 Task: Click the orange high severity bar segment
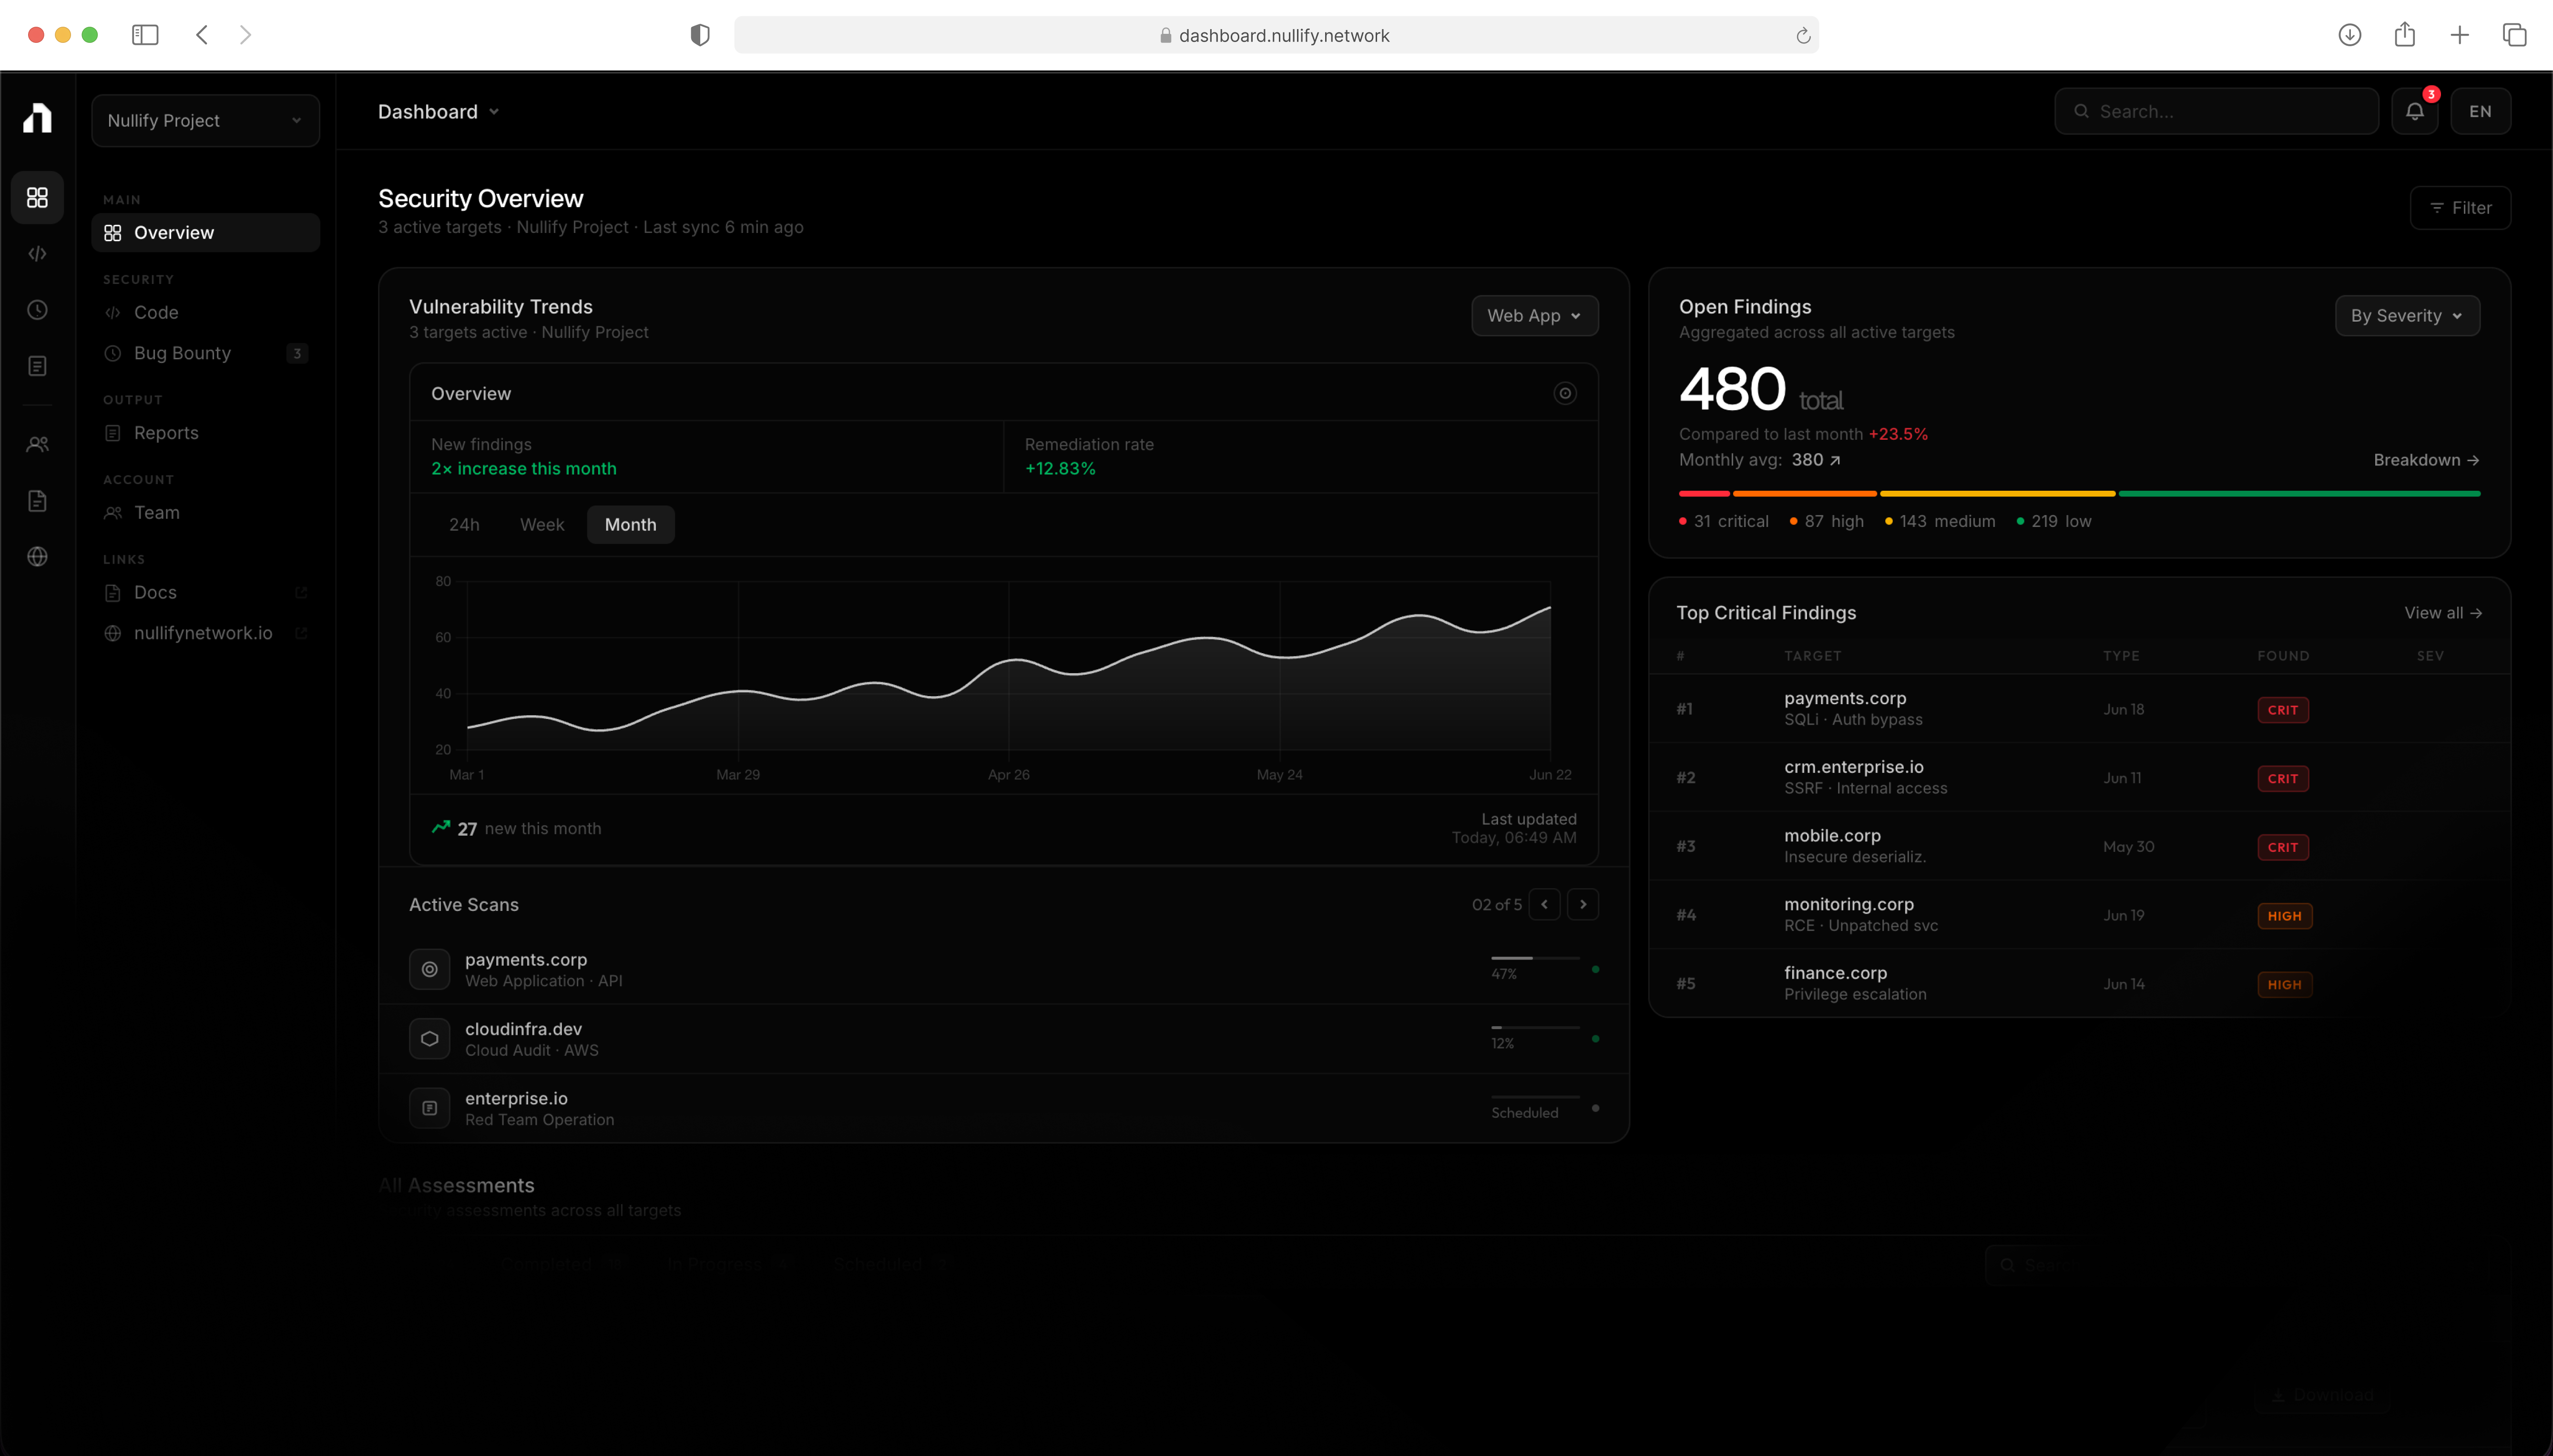(1805, 494)
